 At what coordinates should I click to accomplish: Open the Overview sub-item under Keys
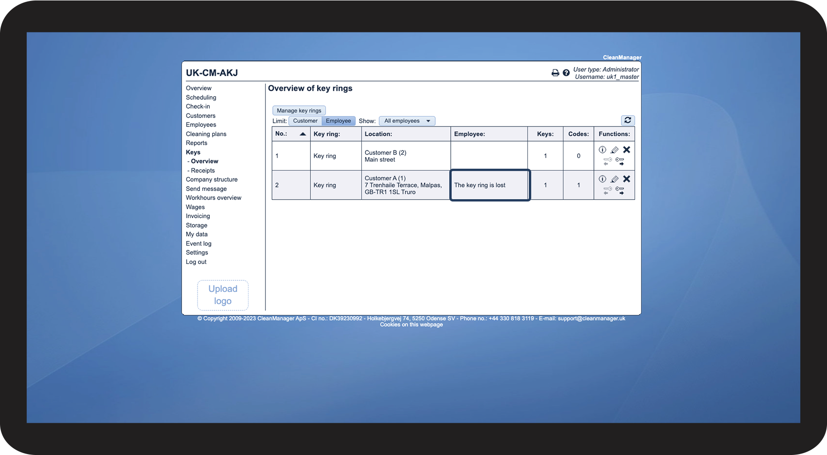[205, 161]
